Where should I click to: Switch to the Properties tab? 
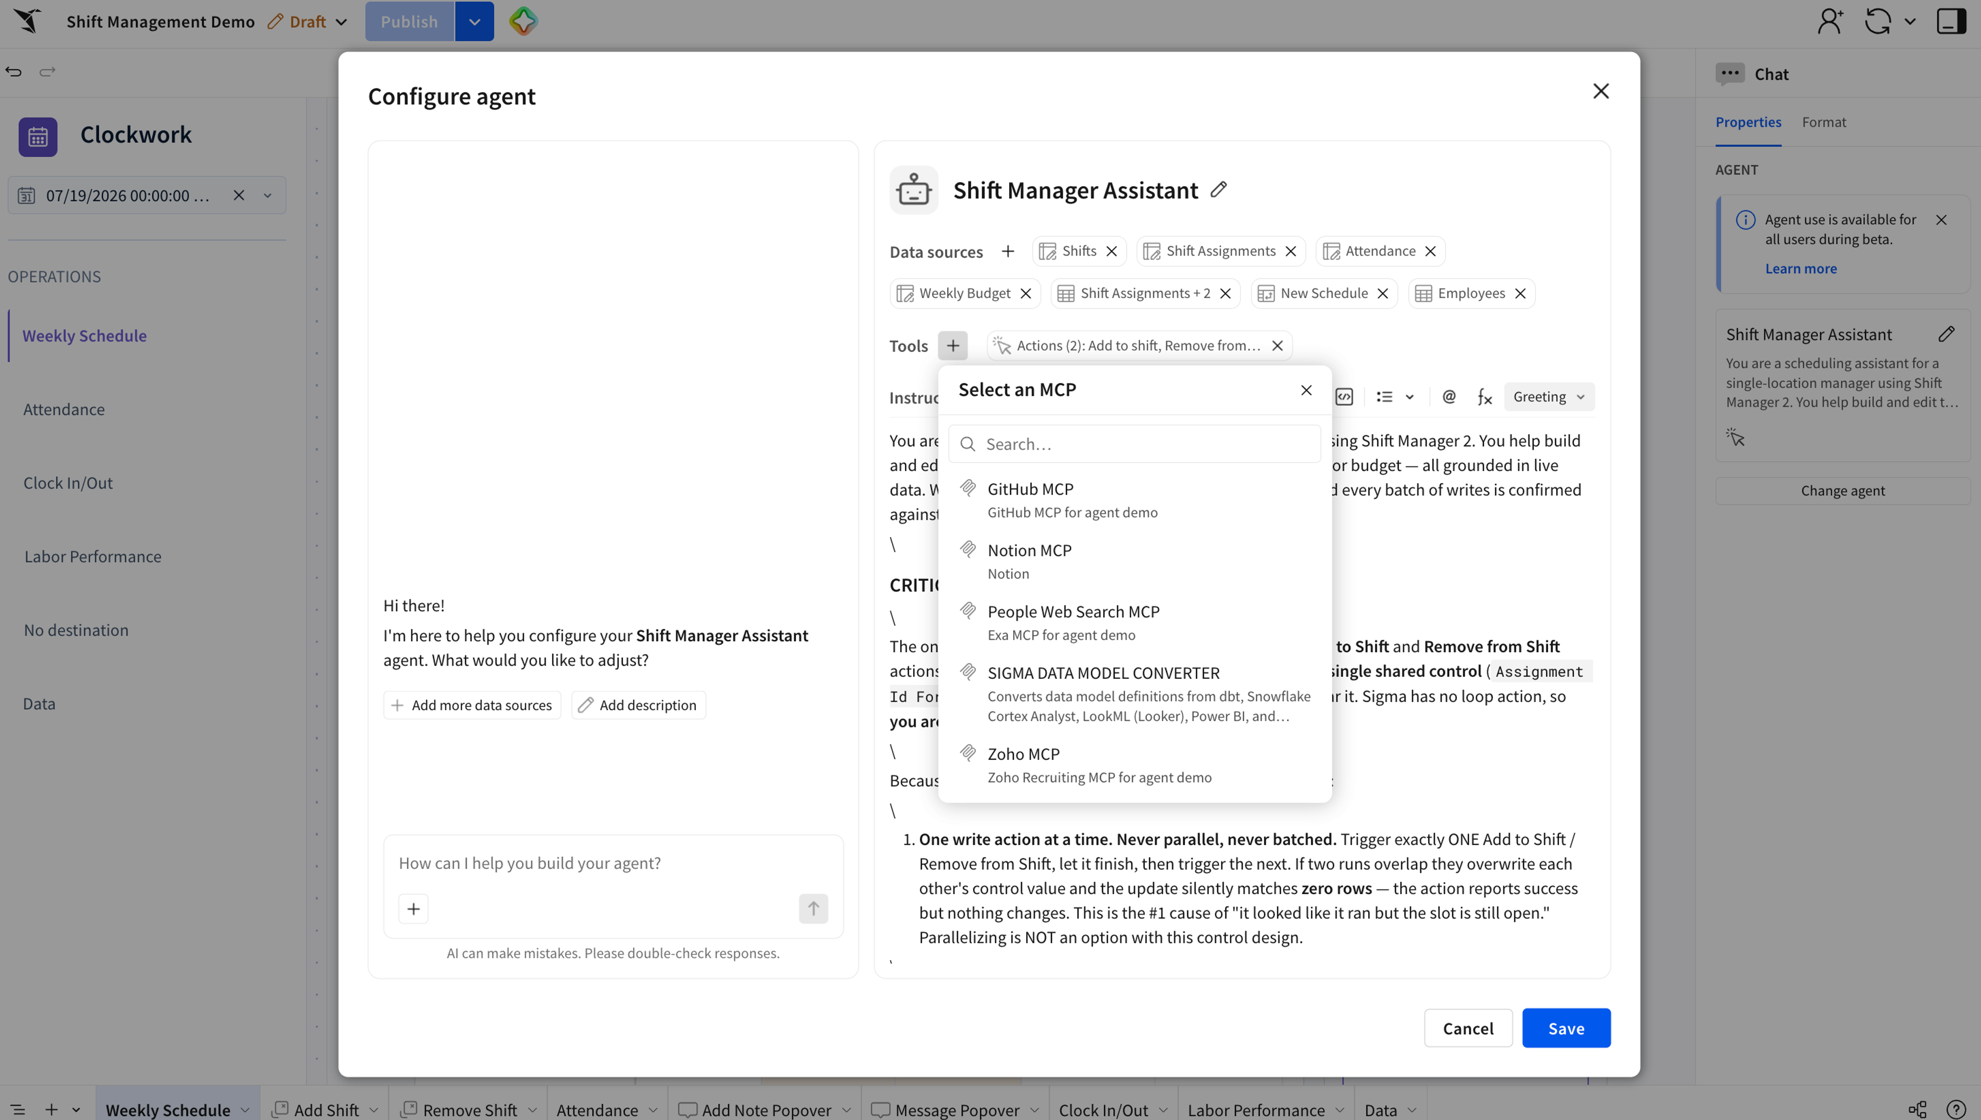pyautogui.click(x=1748, y=122)
